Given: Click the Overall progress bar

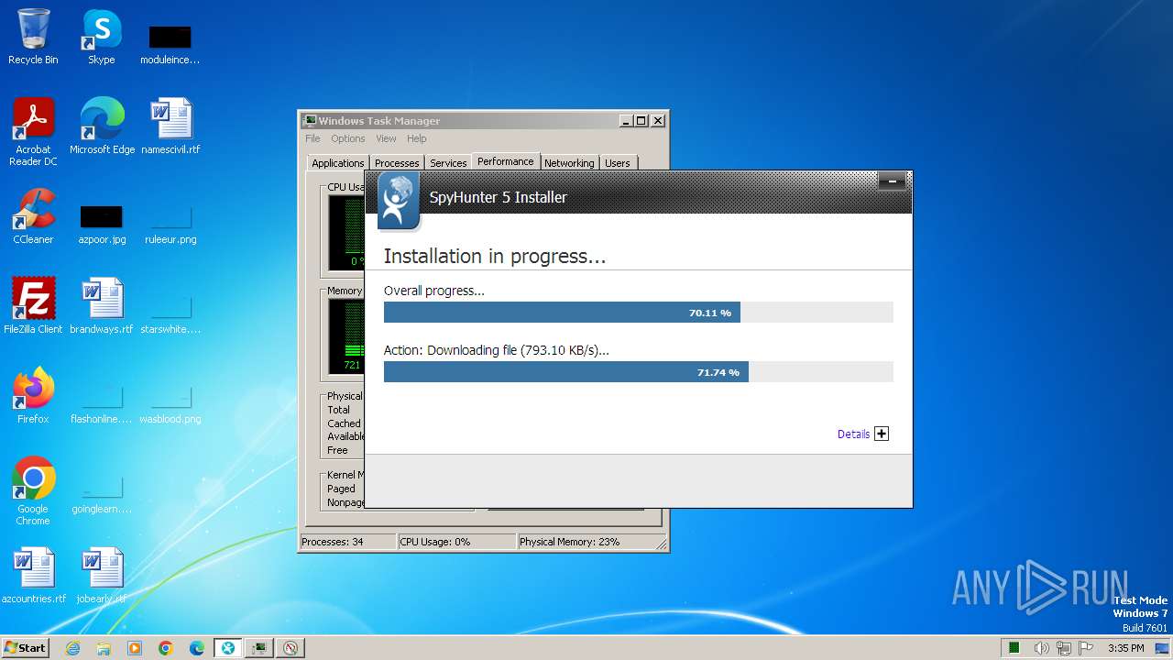Looking at the screenshot, I should [638, 313].
